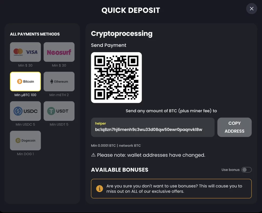Select the Dogecoin payment method
This screenshot has width=262, height=213.
tap(25, 140)
